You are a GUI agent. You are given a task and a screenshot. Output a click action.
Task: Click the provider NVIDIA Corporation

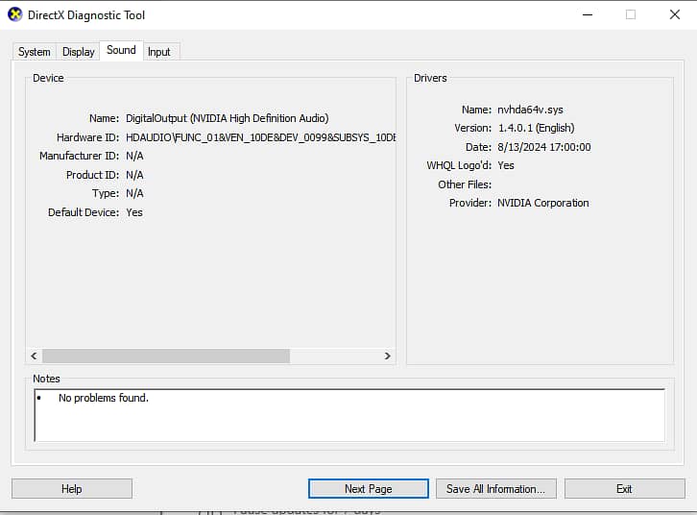pyautogui.click(x=543, y=203)
